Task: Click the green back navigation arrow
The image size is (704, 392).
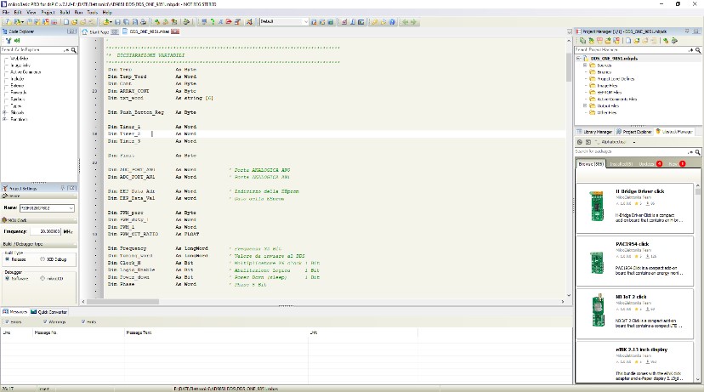Action: click(406, 21)
